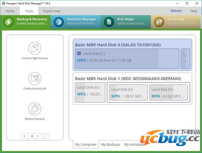
Task: Switch to the Home tab
Action: click(x=10, y=11)
